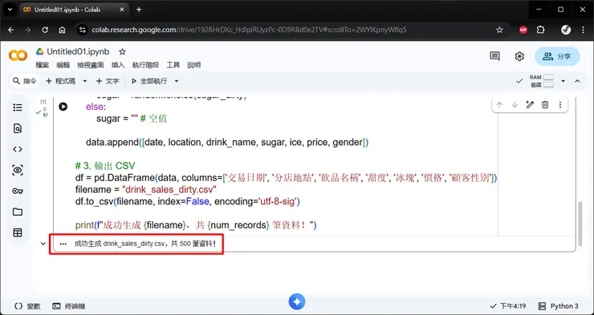Close the Untitled01.ipynb browser tab
594x315 pixels.
coord(121,10)
